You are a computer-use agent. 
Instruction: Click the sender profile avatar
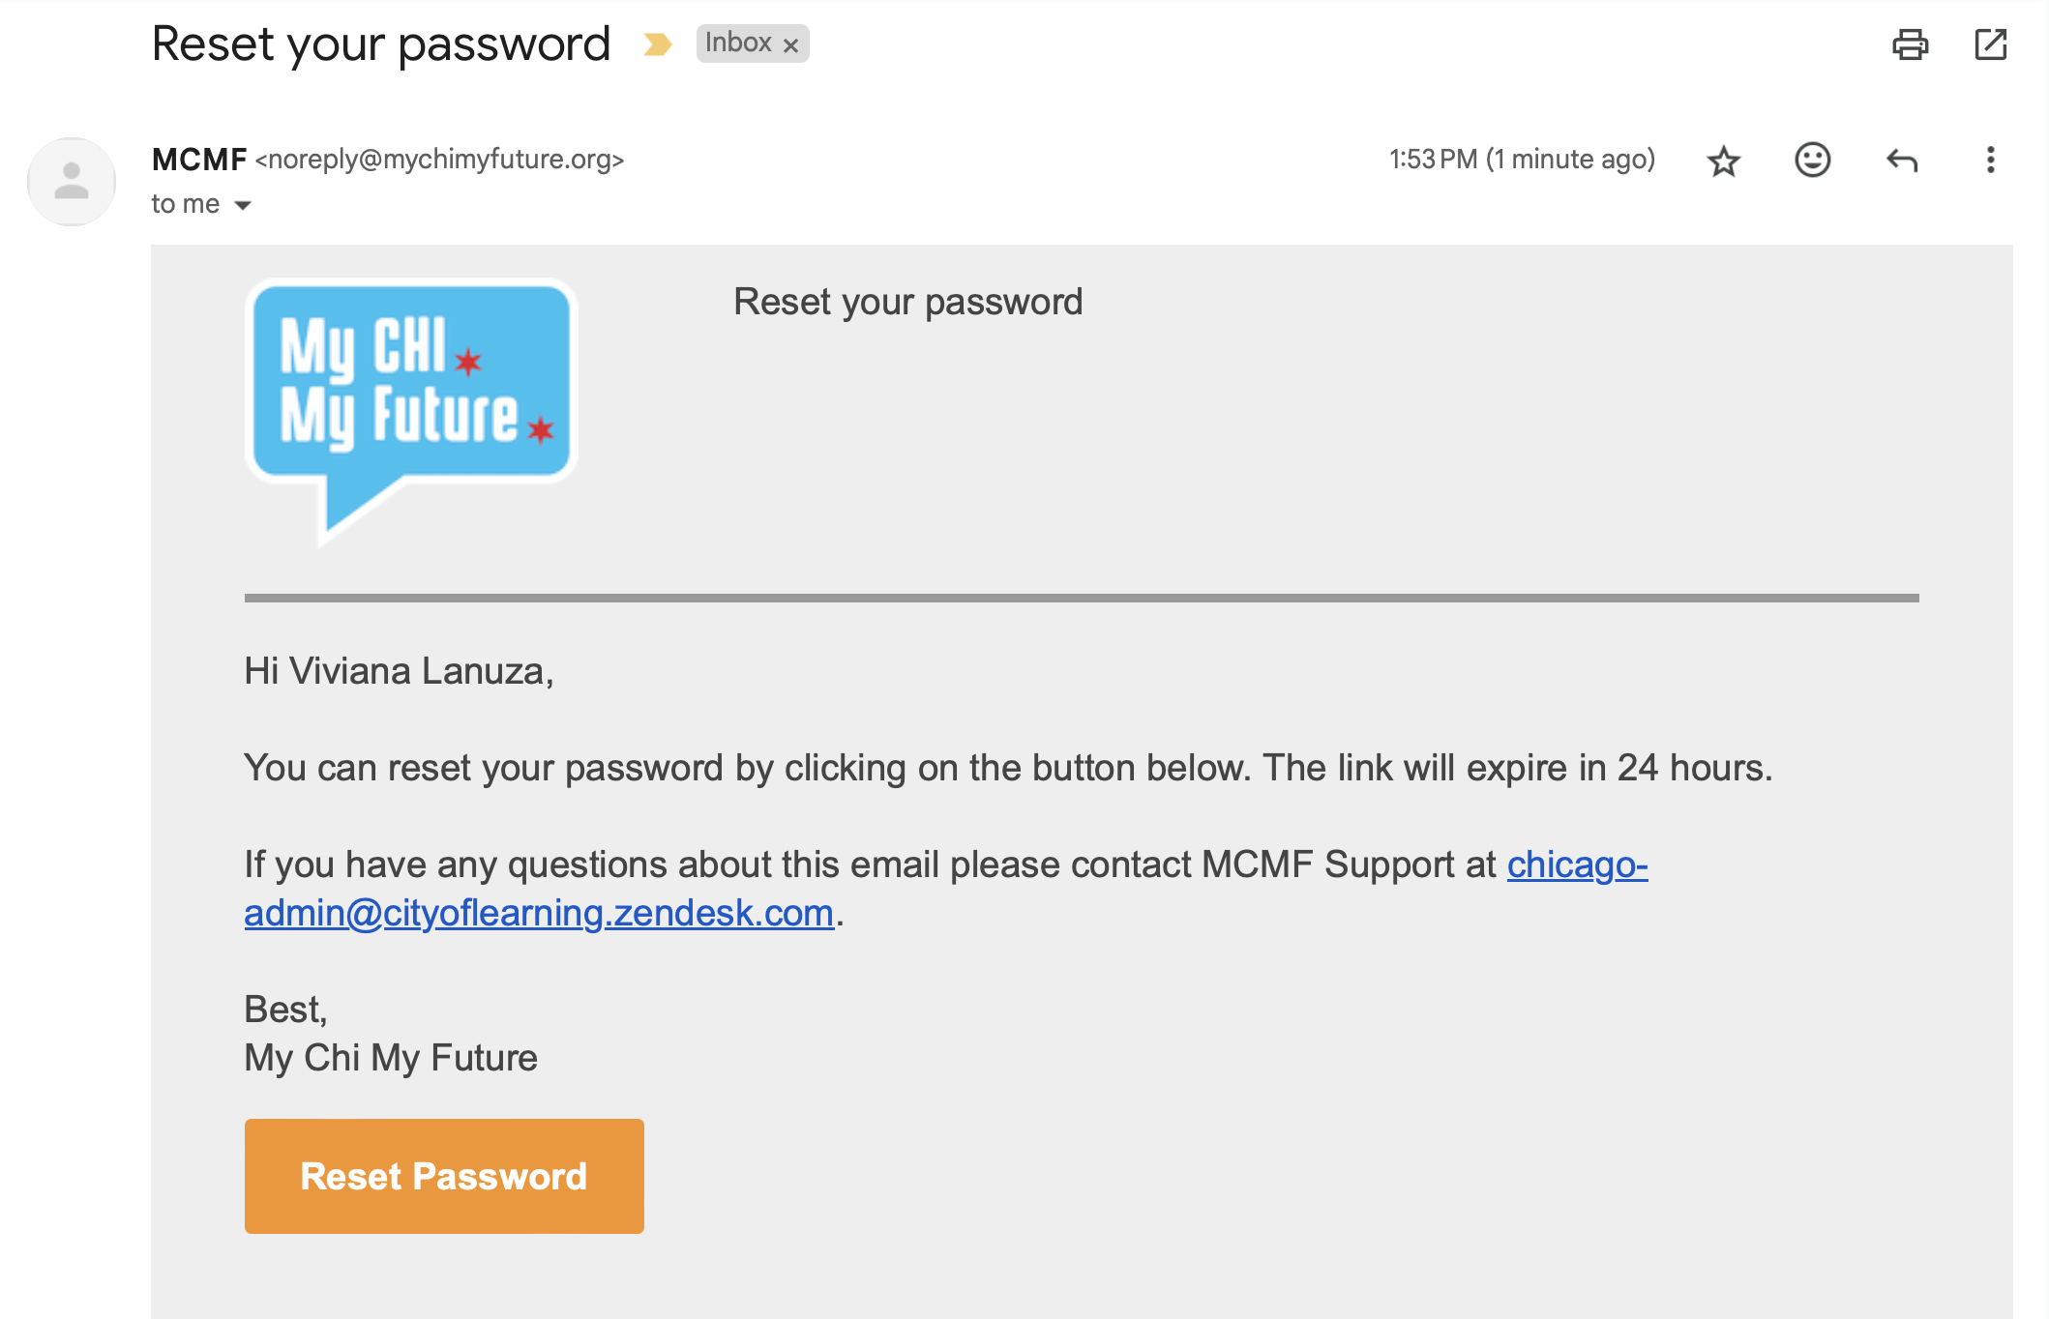(72, 182)
